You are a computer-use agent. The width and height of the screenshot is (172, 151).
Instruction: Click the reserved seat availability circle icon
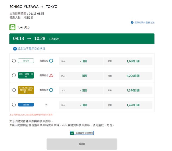click(x=51, y=61)
